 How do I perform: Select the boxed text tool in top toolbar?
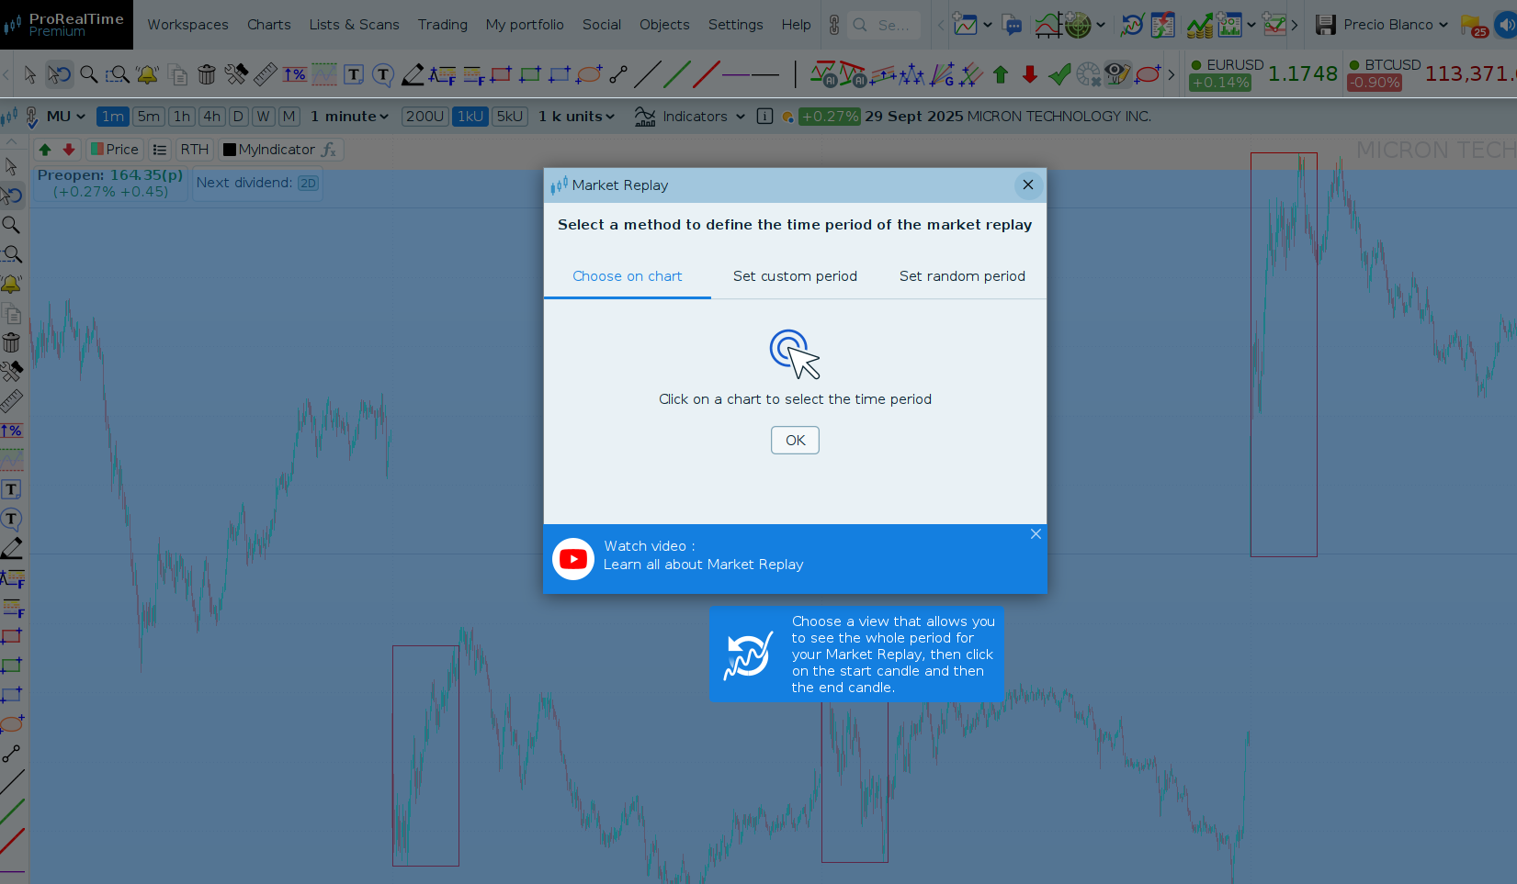[354, 74]
